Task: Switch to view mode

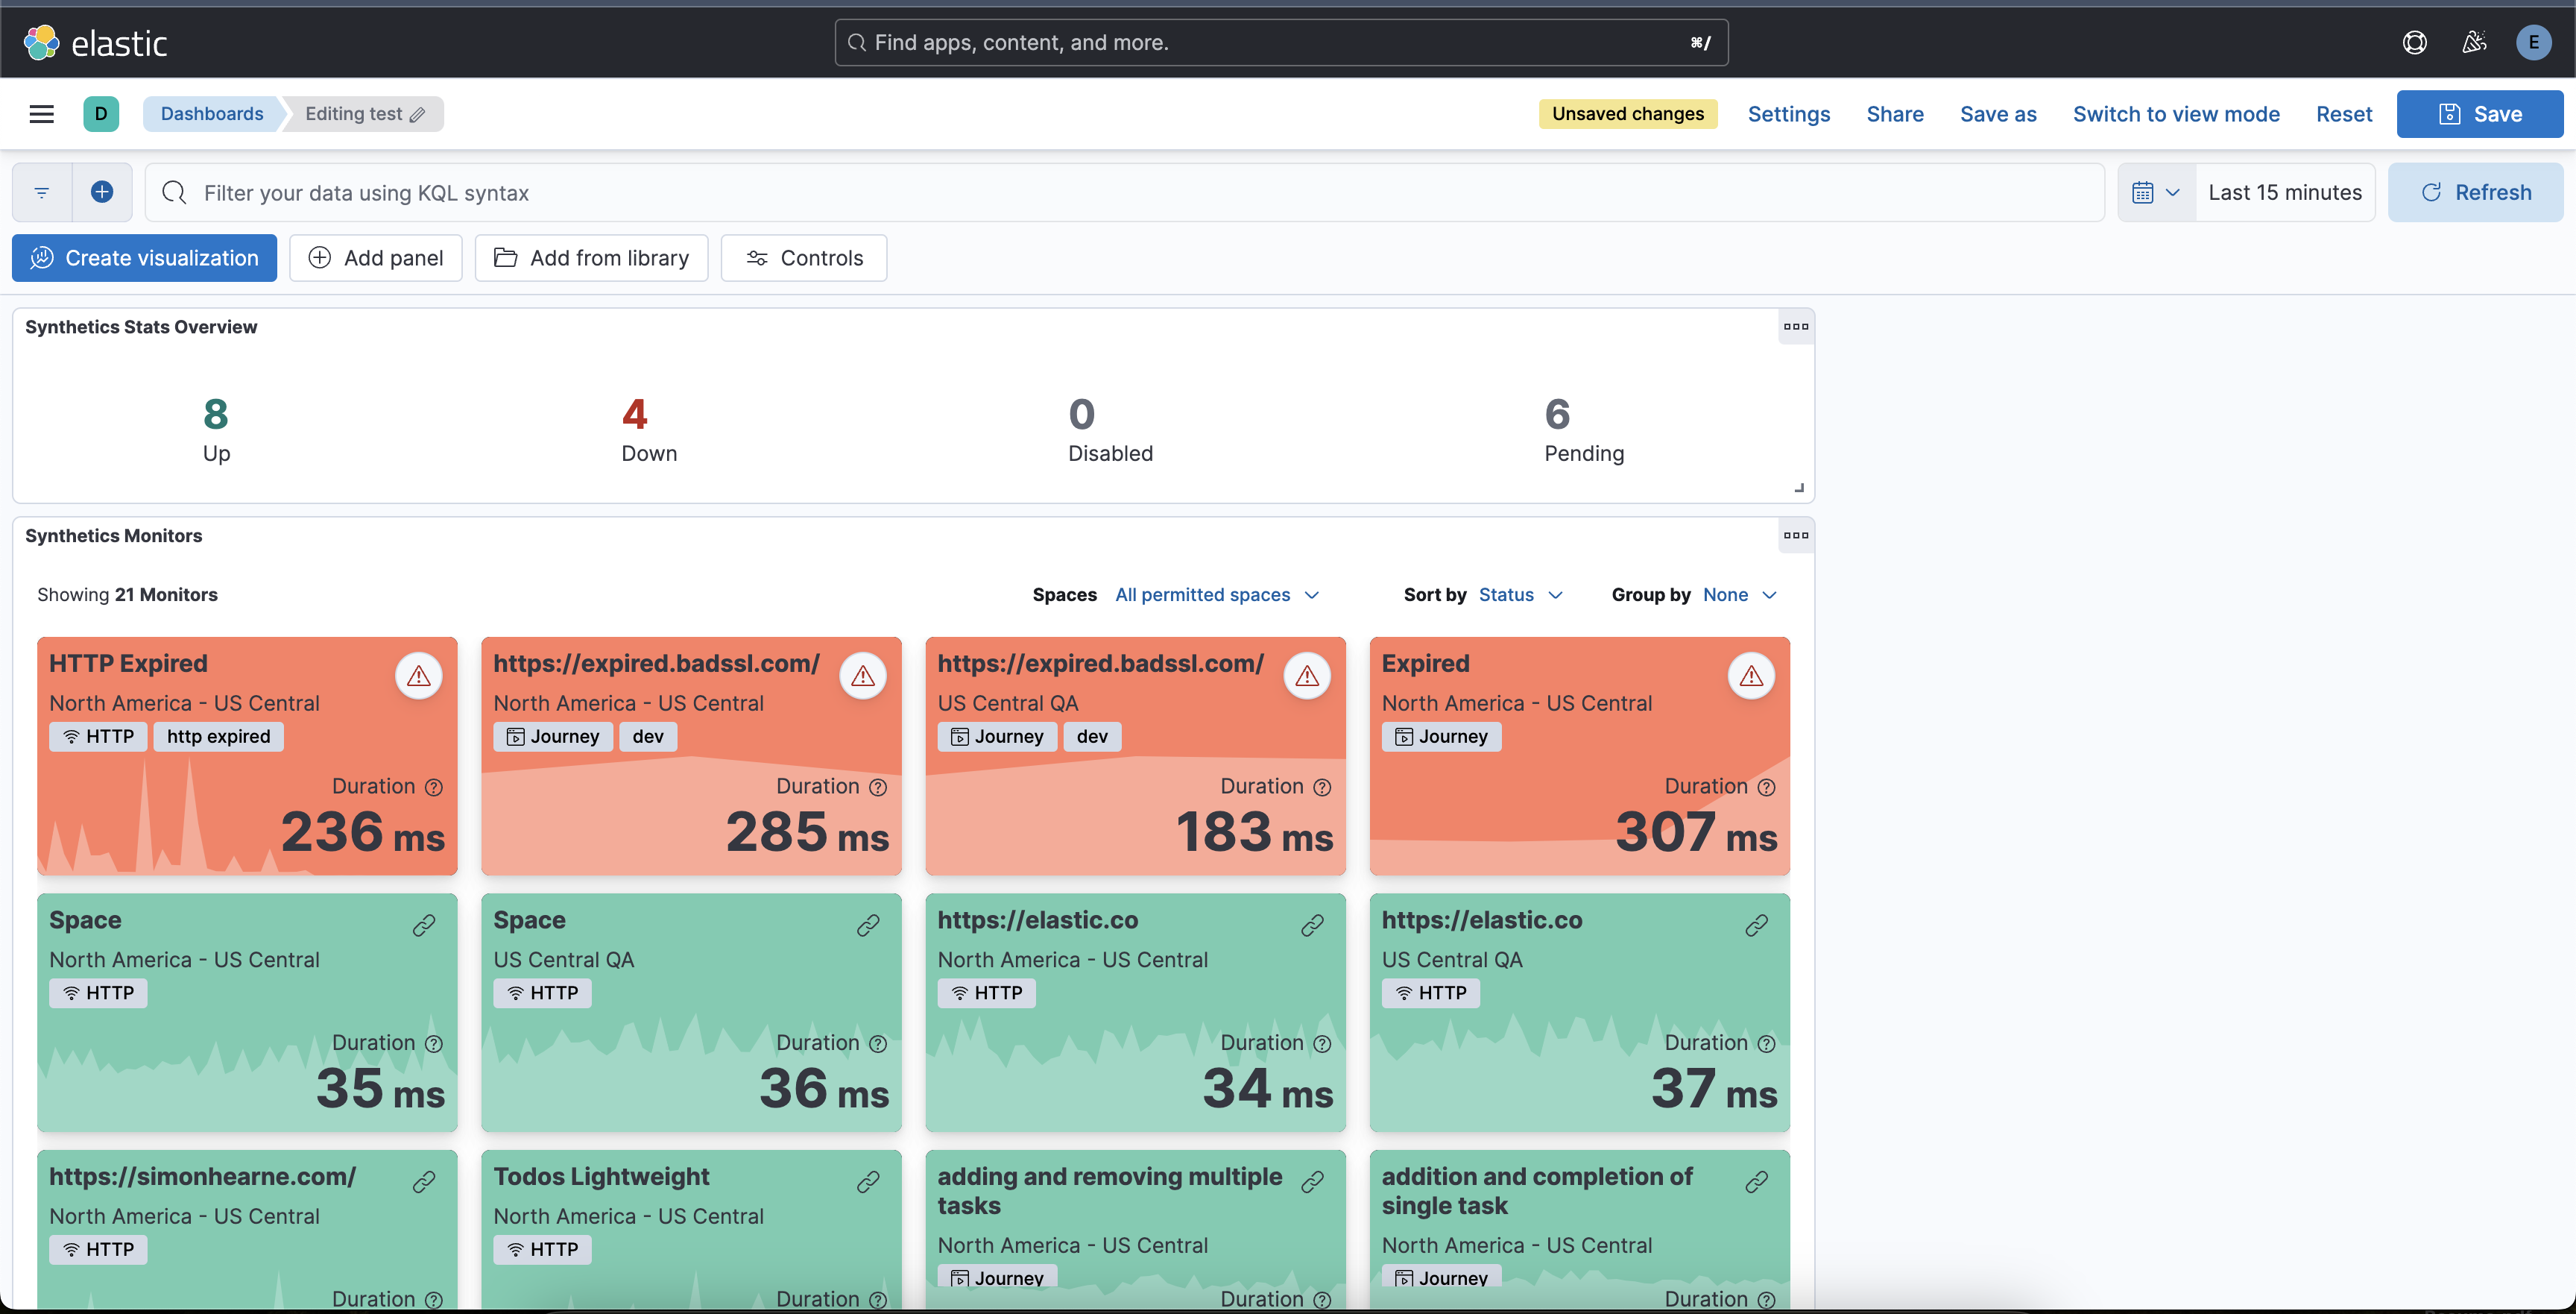Action: pyautogui.click(x=2175, y=114)
